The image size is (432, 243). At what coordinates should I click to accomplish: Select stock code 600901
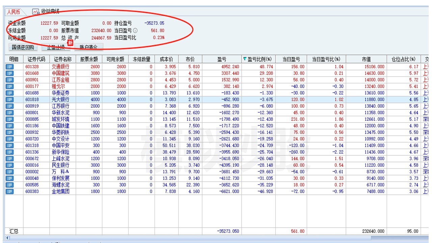32,80
